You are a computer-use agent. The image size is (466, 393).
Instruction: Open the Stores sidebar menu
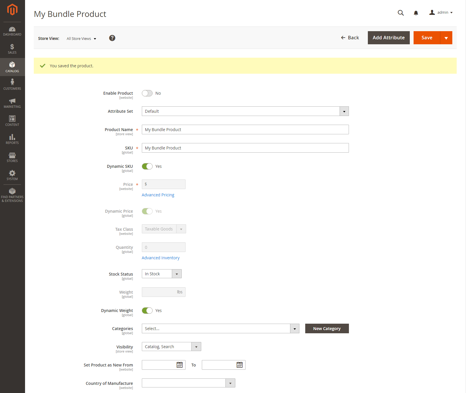[12, 157]
